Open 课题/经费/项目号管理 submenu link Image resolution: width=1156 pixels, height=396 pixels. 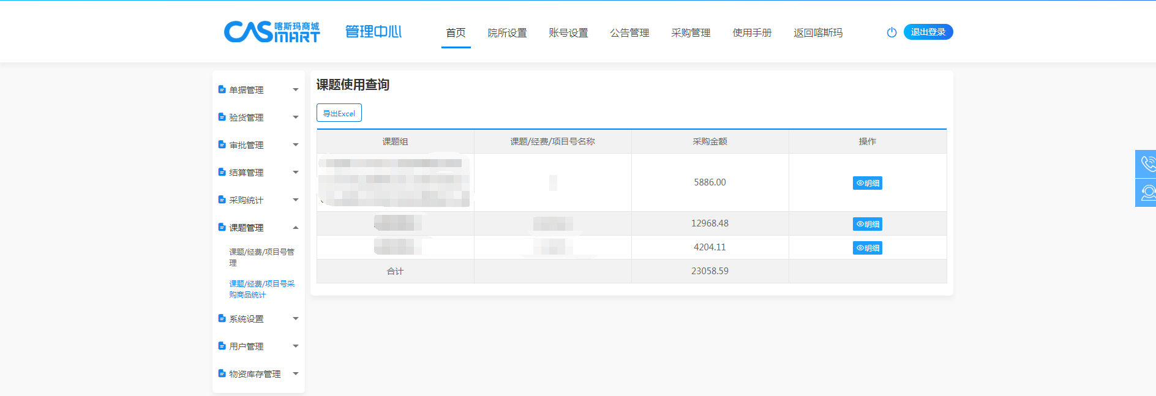(261, 257)
